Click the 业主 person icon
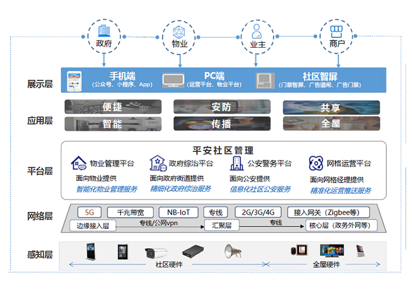This screenshot has width=412, height=296. tap(257, 31)
